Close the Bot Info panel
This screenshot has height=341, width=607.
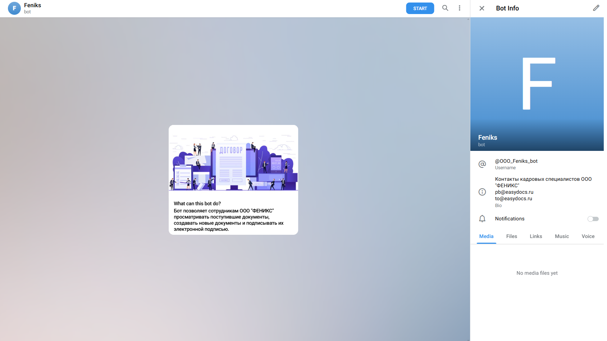482,8
